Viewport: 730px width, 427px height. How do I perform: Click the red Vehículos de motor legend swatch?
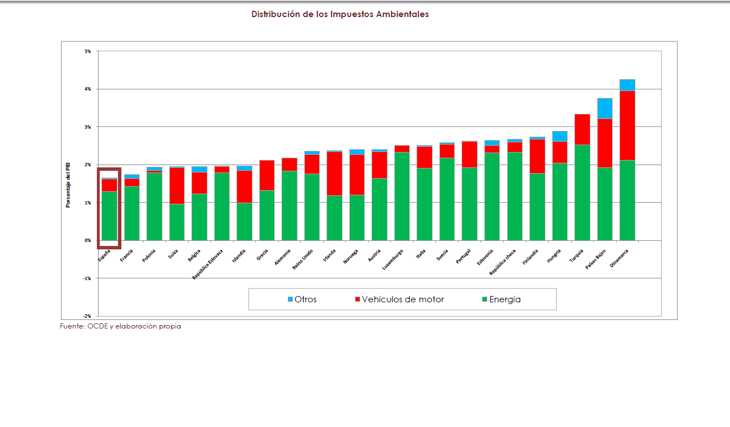(357, 299)
